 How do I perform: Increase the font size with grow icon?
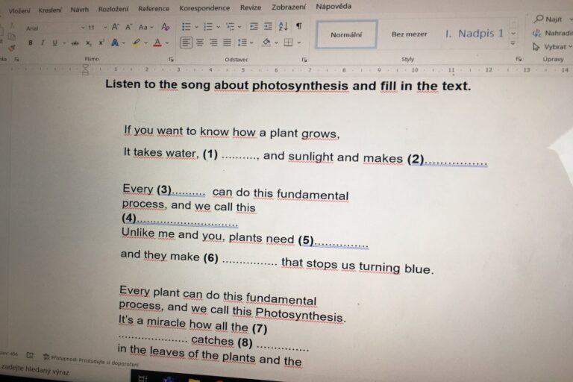[x=115, y=27]
